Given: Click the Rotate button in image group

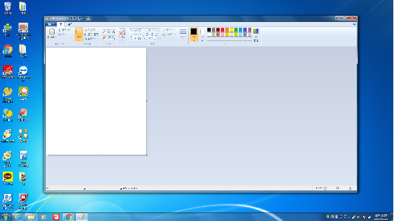Looking at the screenshot, I should click(89, 39).
